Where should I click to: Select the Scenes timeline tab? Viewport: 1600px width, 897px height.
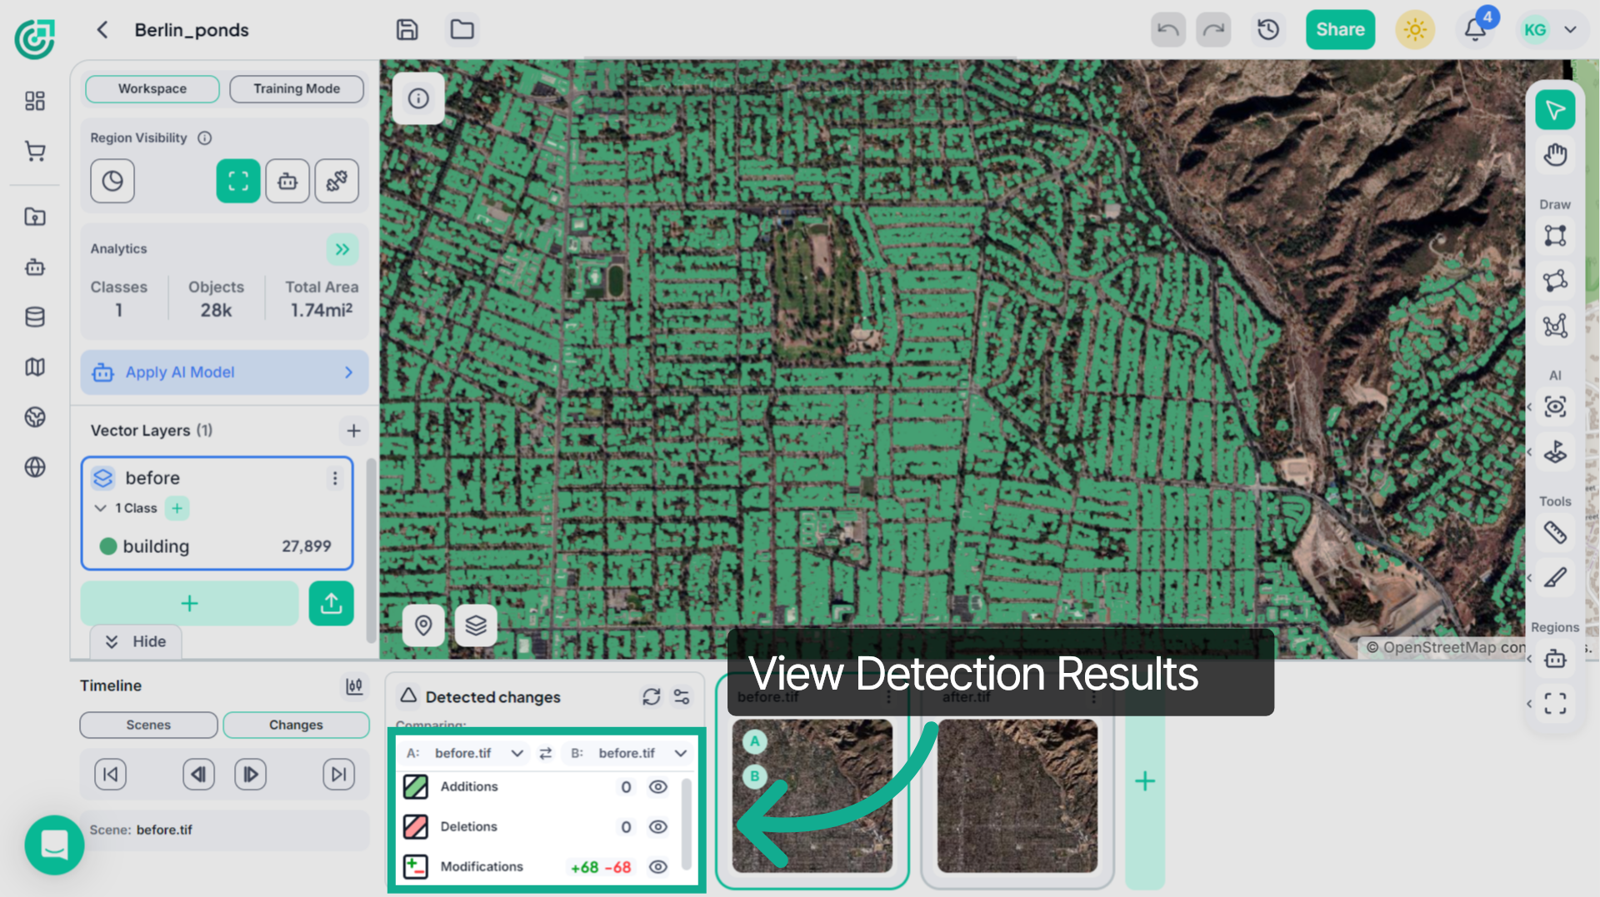point(148,725)
